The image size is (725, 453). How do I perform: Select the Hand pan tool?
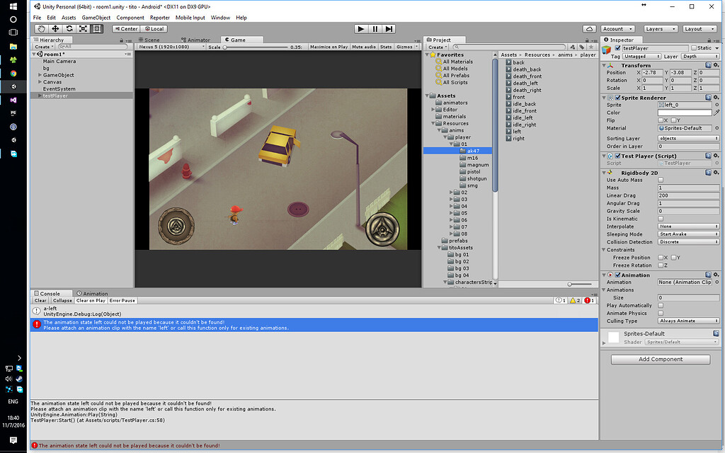[42, 28]
